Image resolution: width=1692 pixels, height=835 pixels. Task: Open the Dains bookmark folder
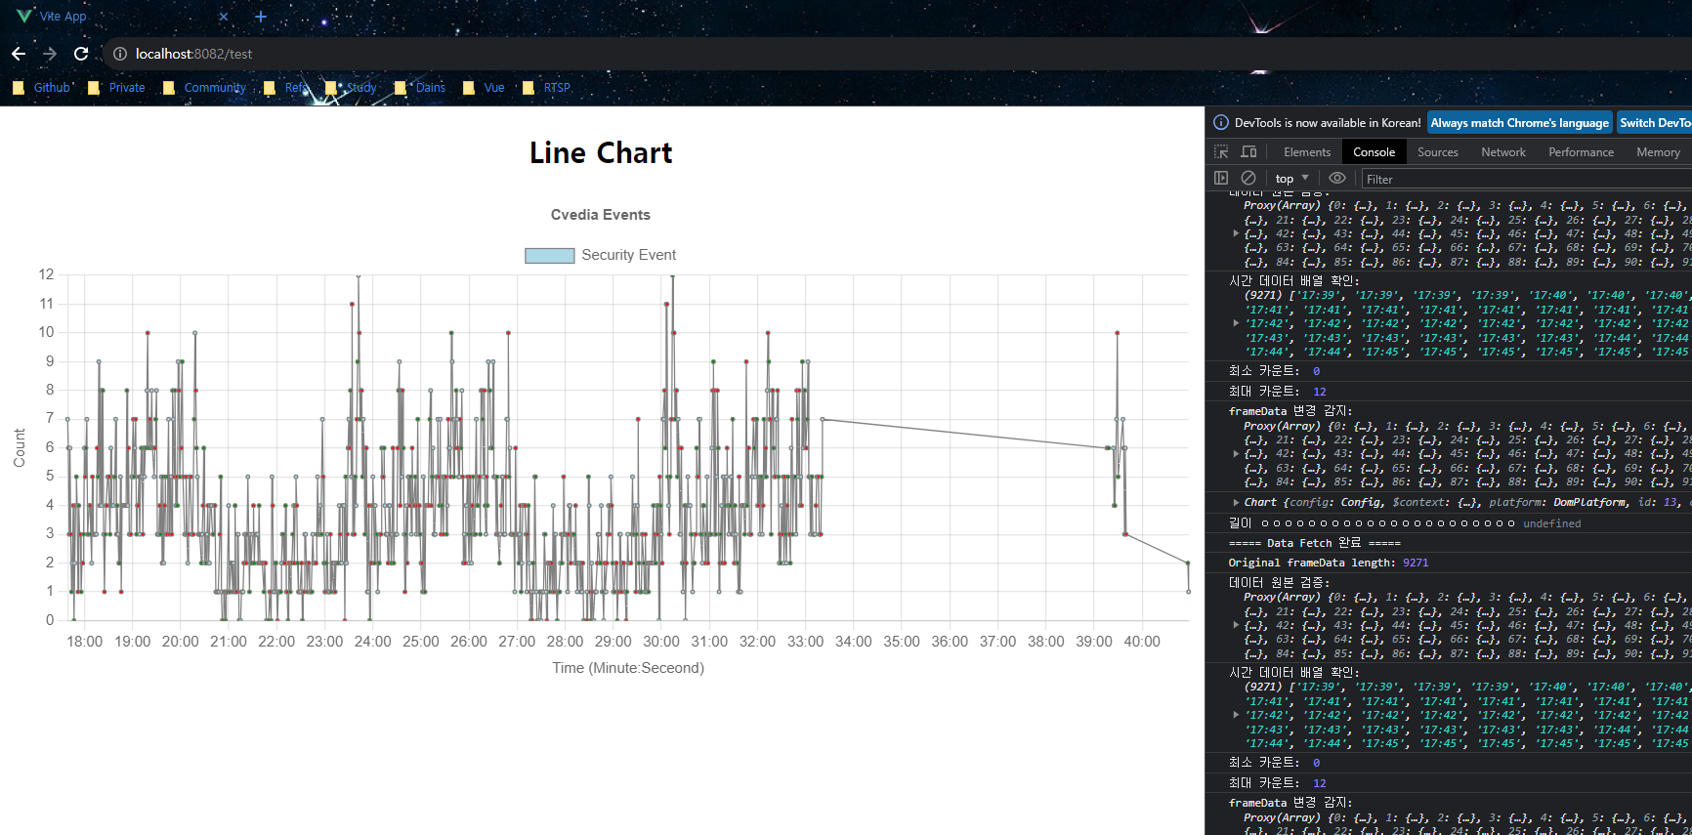[x=420, y=87]
